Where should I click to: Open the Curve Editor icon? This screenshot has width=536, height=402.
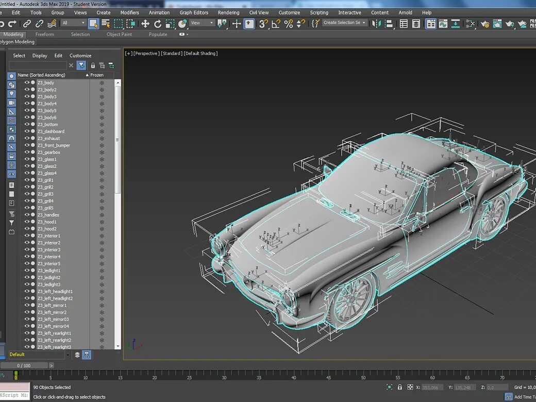[x=443, y=24]
